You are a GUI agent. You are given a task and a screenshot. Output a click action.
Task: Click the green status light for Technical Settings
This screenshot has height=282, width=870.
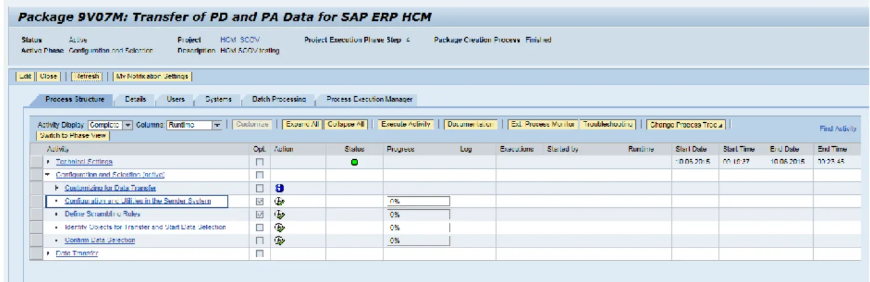pyautogui.click(x=354, y=162)
